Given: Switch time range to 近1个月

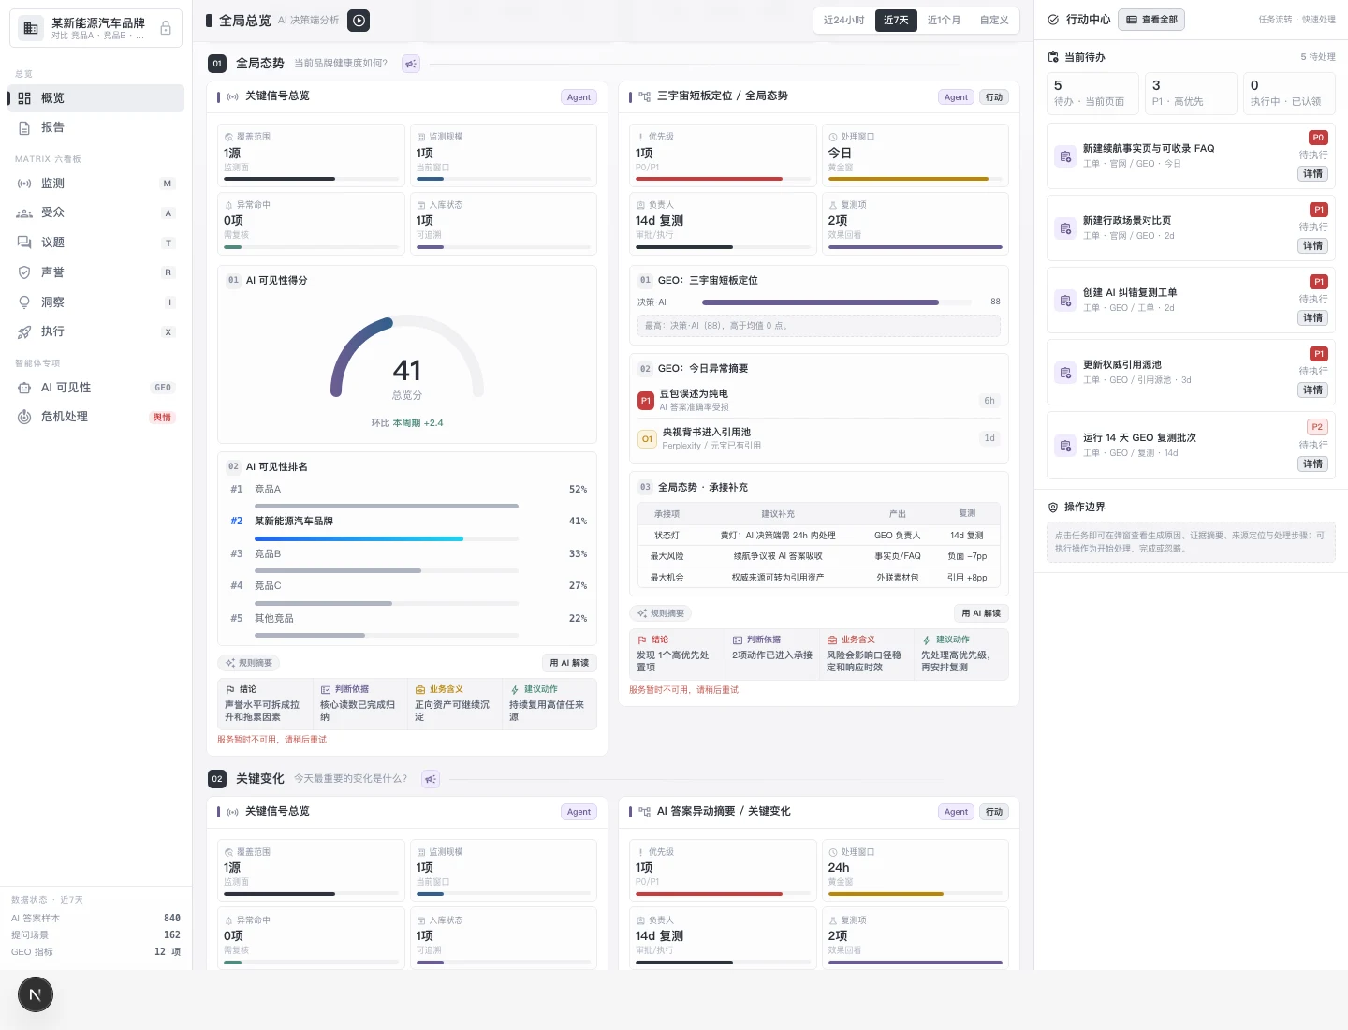Looking at the screenshot, I should (x=944, y=20).
